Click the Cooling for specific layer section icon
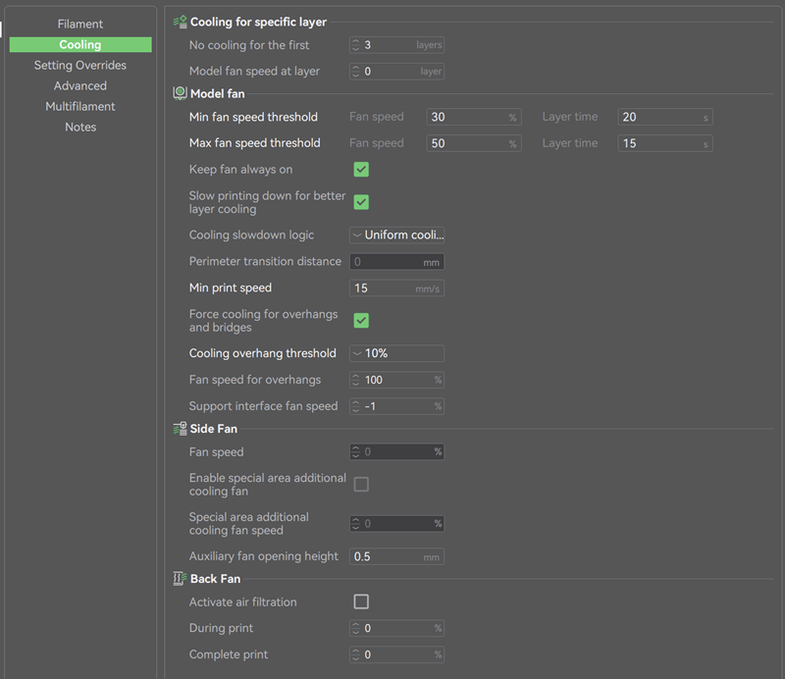 click(x=180, y=22)
